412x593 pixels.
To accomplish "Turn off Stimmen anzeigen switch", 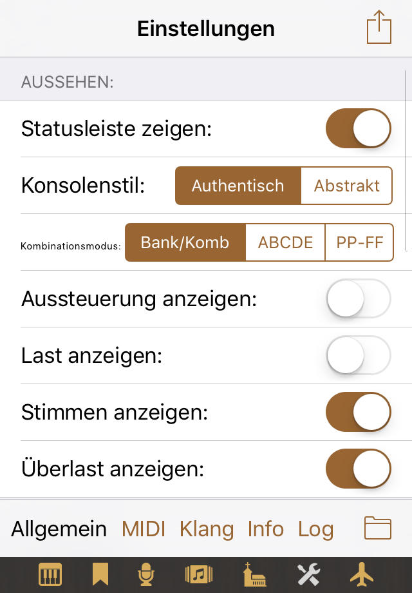I will (x=359, y=413).
